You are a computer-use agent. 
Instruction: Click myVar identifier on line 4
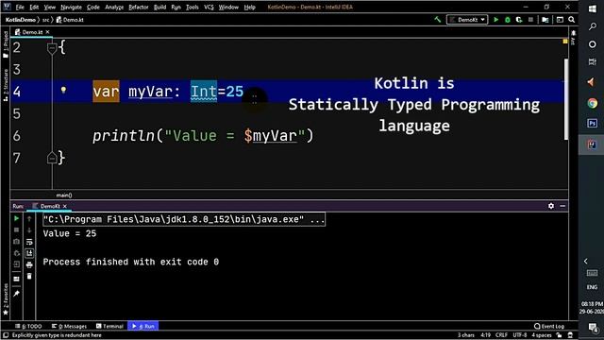tap(150, 92)
